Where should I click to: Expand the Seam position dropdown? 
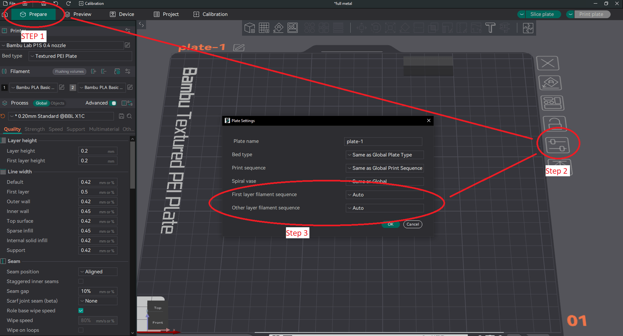[x=98, y=272]
